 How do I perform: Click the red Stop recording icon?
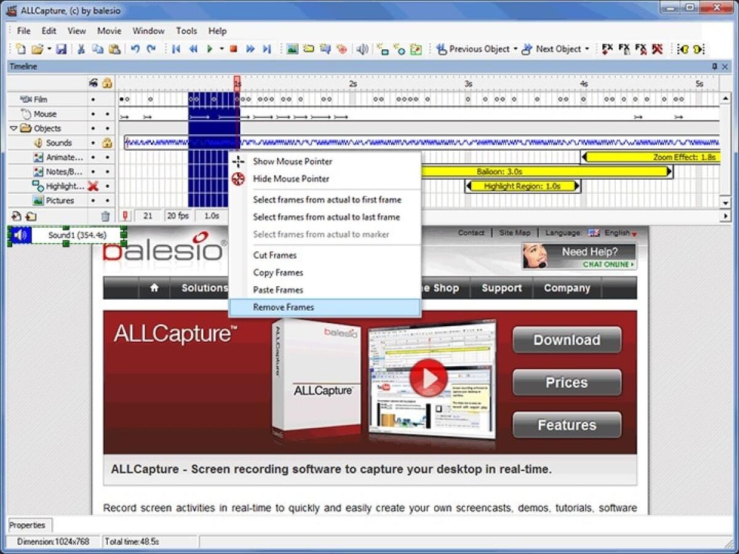[x=234, y=48]
